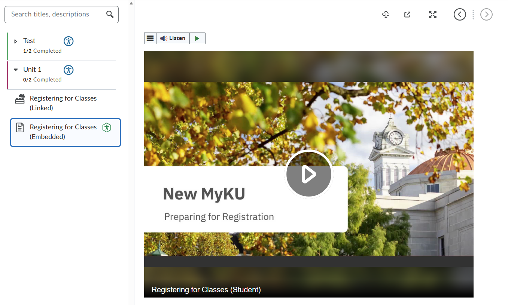
Task: Click the Unit 1 module title
Action: tap(32, 70)
